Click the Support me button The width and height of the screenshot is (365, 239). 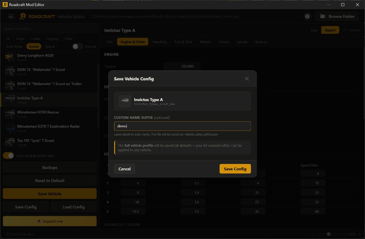tap(50, 221)
